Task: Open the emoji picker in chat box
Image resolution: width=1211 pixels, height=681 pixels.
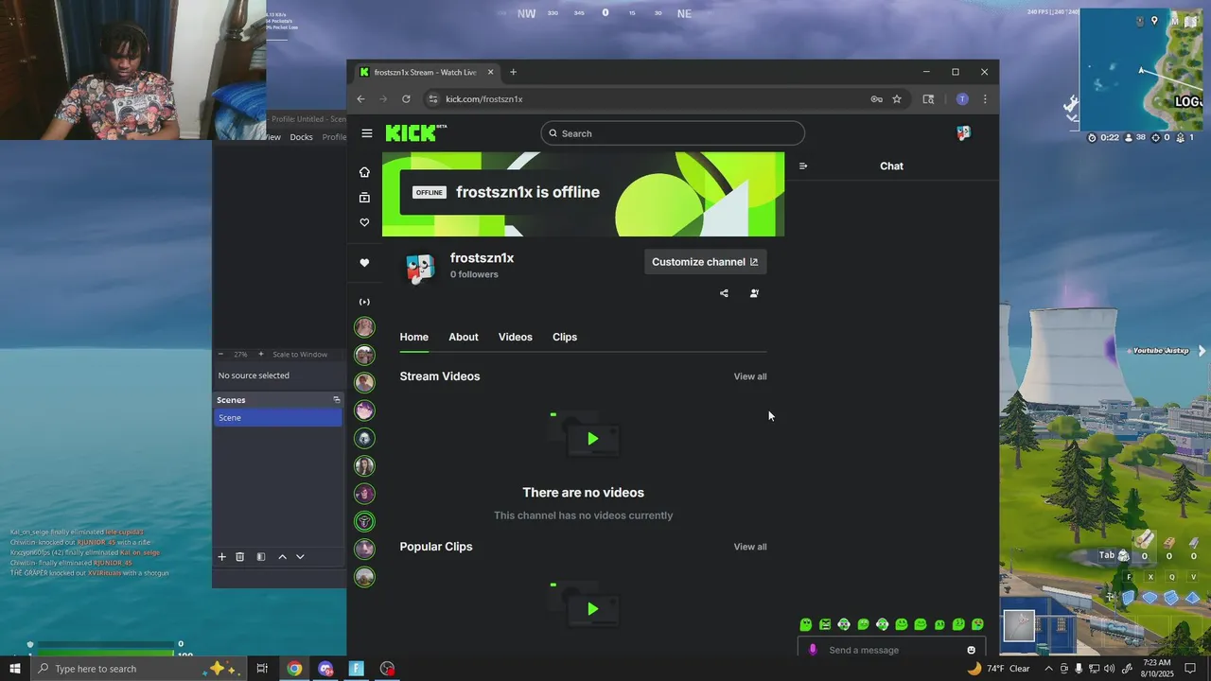Action: (971, 650)
